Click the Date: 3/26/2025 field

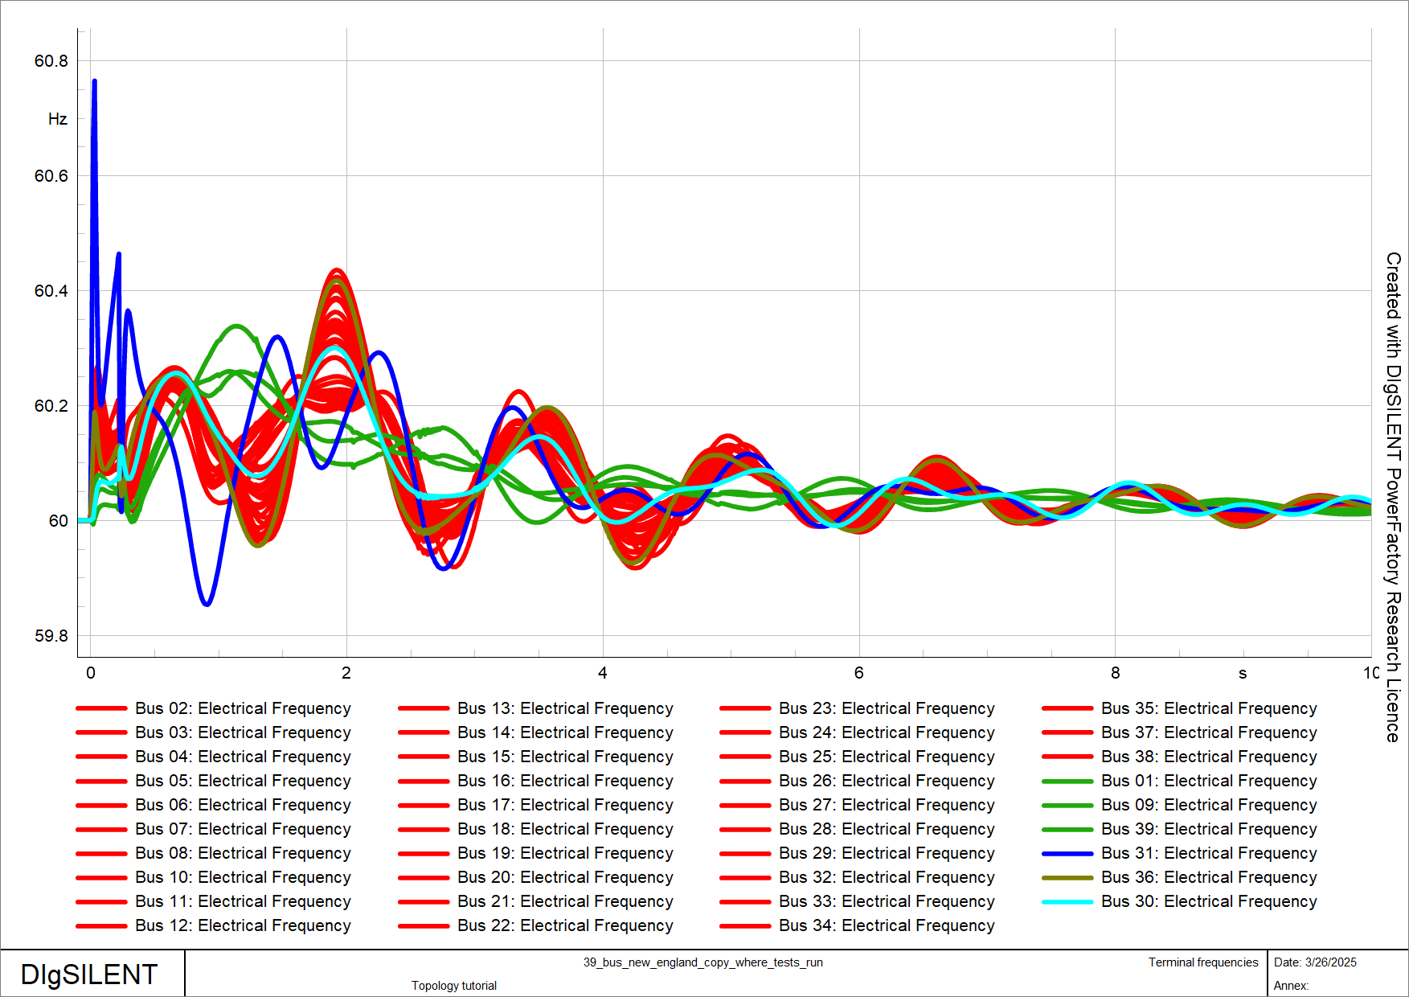(1315, 962)
